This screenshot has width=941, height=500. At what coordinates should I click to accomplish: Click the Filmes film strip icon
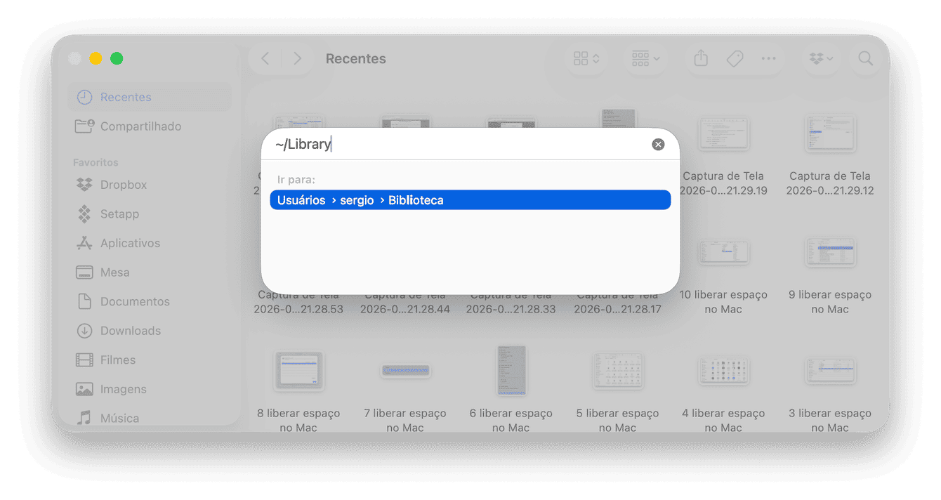(84, 360)
